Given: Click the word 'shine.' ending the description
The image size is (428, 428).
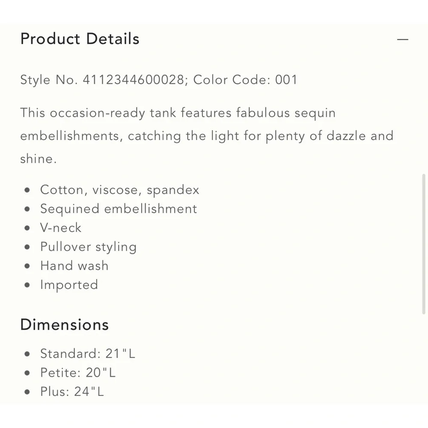Looking at the screenshot, I should [39, 159].
